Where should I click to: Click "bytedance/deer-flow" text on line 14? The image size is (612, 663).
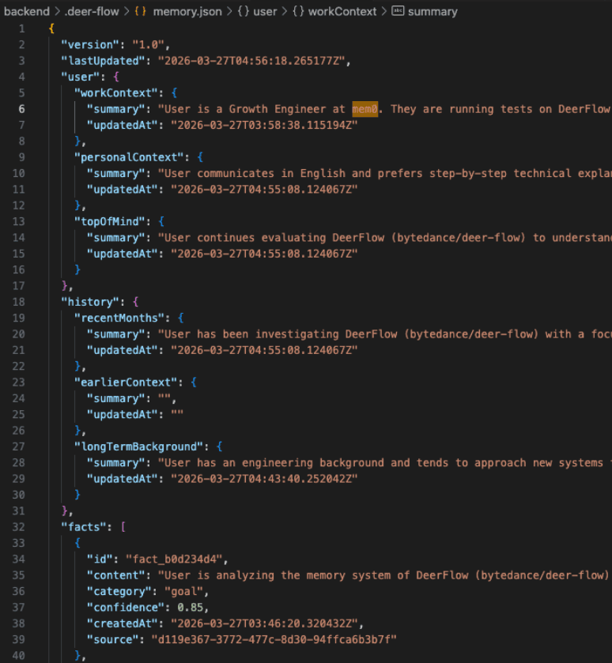[459, 238]
